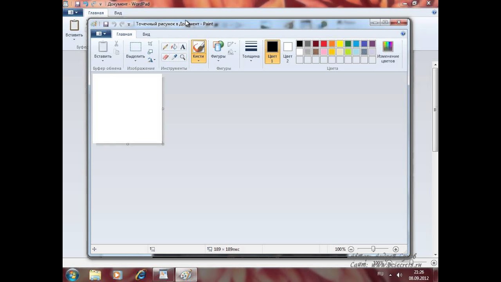Click the Изменение цветов edit colors icon
The image size is (501, 282).
click(388, 47)
